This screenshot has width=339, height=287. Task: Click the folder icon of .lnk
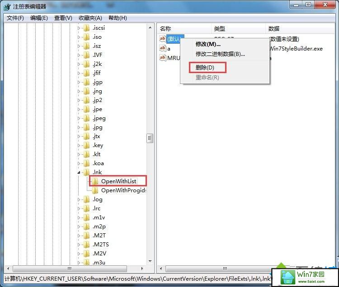(87, 172)
